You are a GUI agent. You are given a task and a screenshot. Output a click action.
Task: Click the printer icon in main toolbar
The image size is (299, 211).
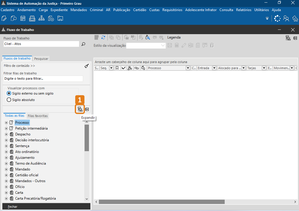32,19
